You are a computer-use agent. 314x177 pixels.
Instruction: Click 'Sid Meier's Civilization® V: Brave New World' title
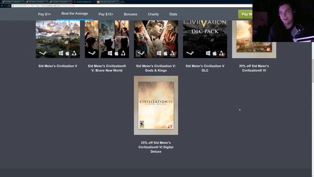tap(107, 68)
